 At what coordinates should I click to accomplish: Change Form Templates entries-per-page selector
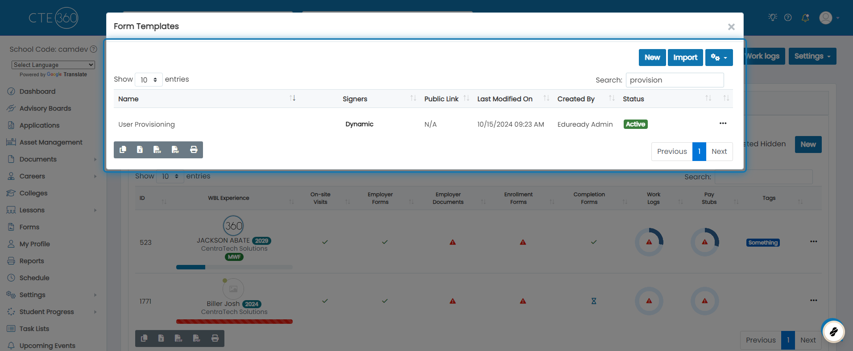click(149, 80)
